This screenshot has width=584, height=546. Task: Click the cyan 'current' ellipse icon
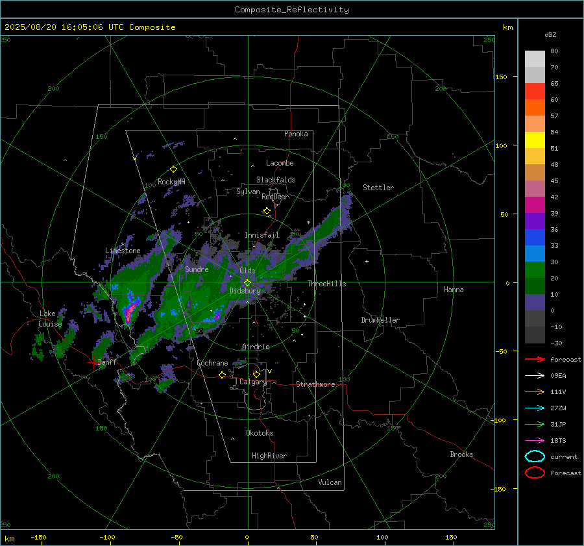[x=535, y=456]
